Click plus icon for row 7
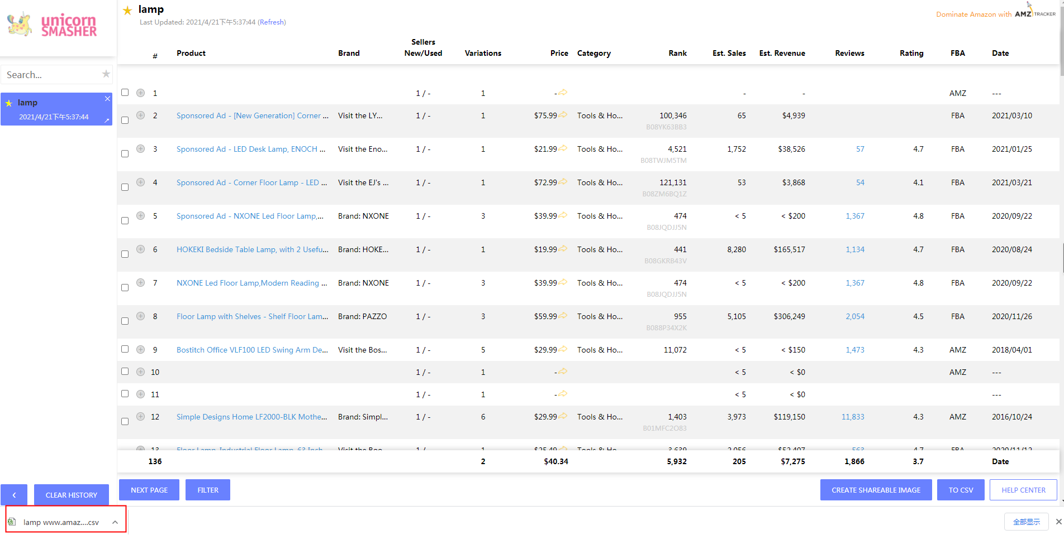 click(x=141, y=283)
